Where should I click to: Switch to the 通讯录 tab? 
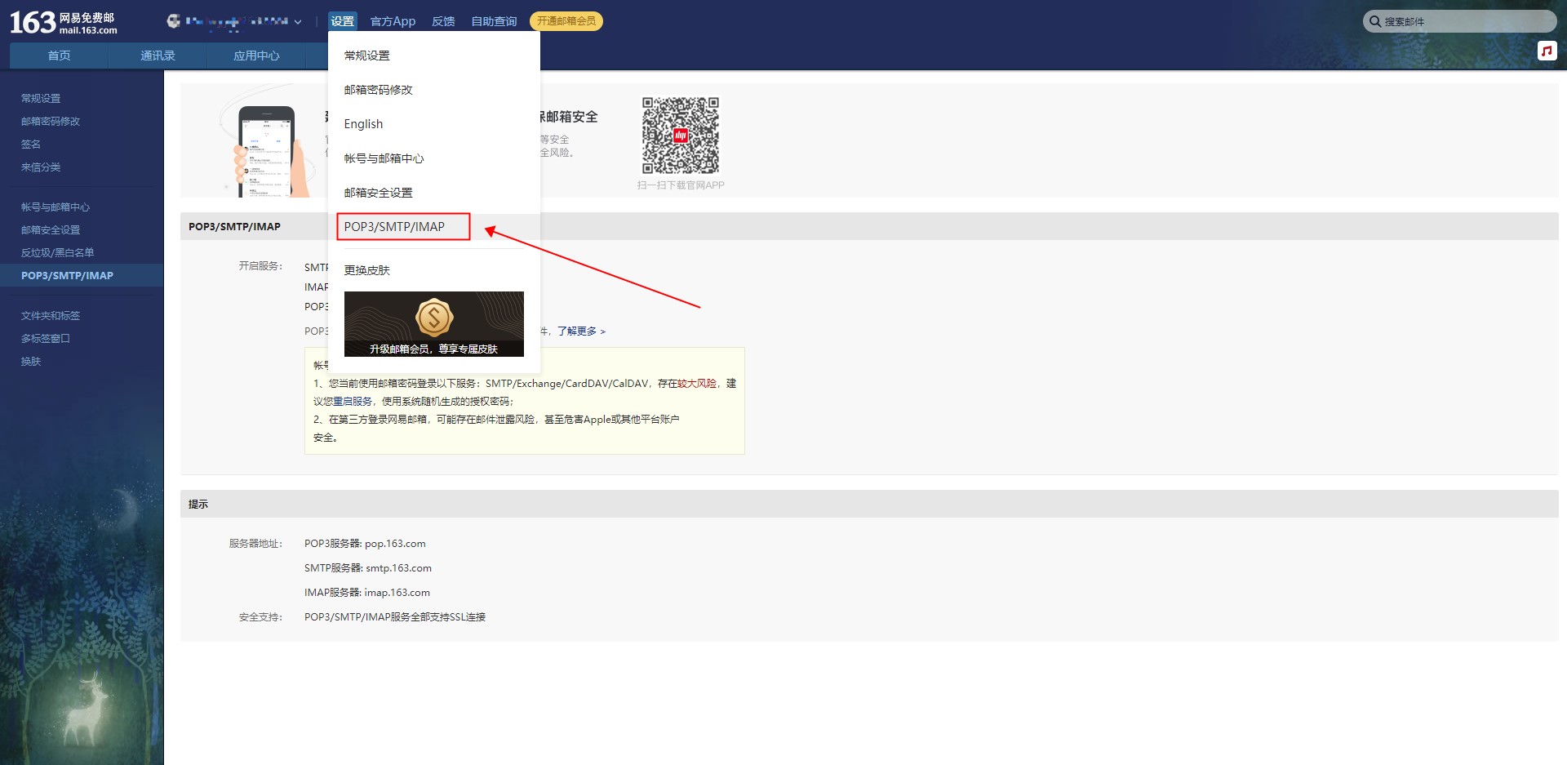pos(158,56)
